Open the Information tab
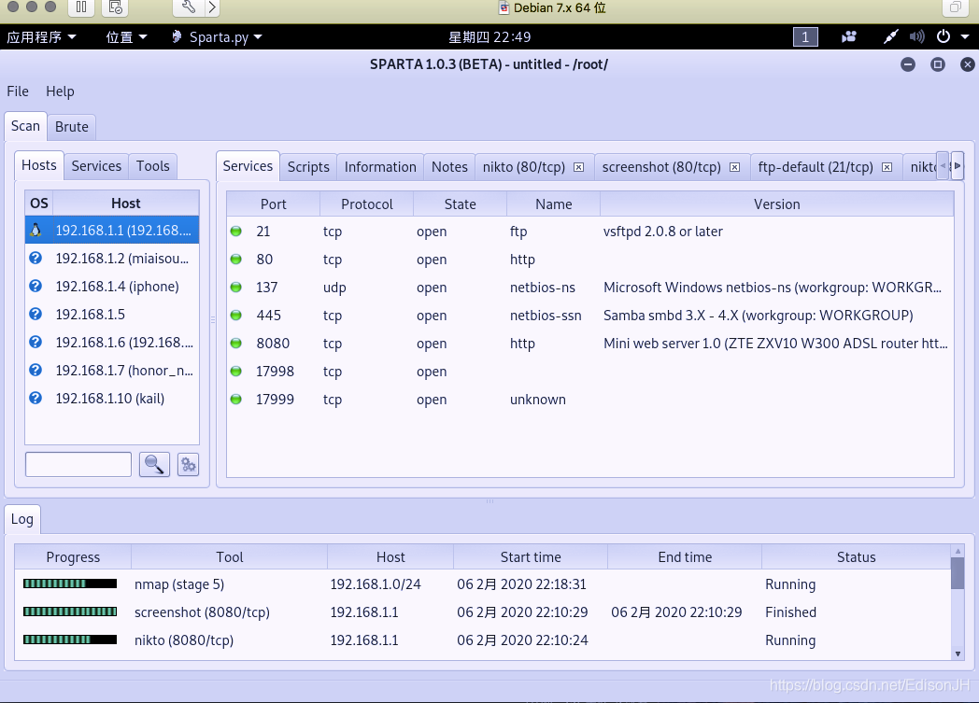979x703 pixels. tap(380, 167)
